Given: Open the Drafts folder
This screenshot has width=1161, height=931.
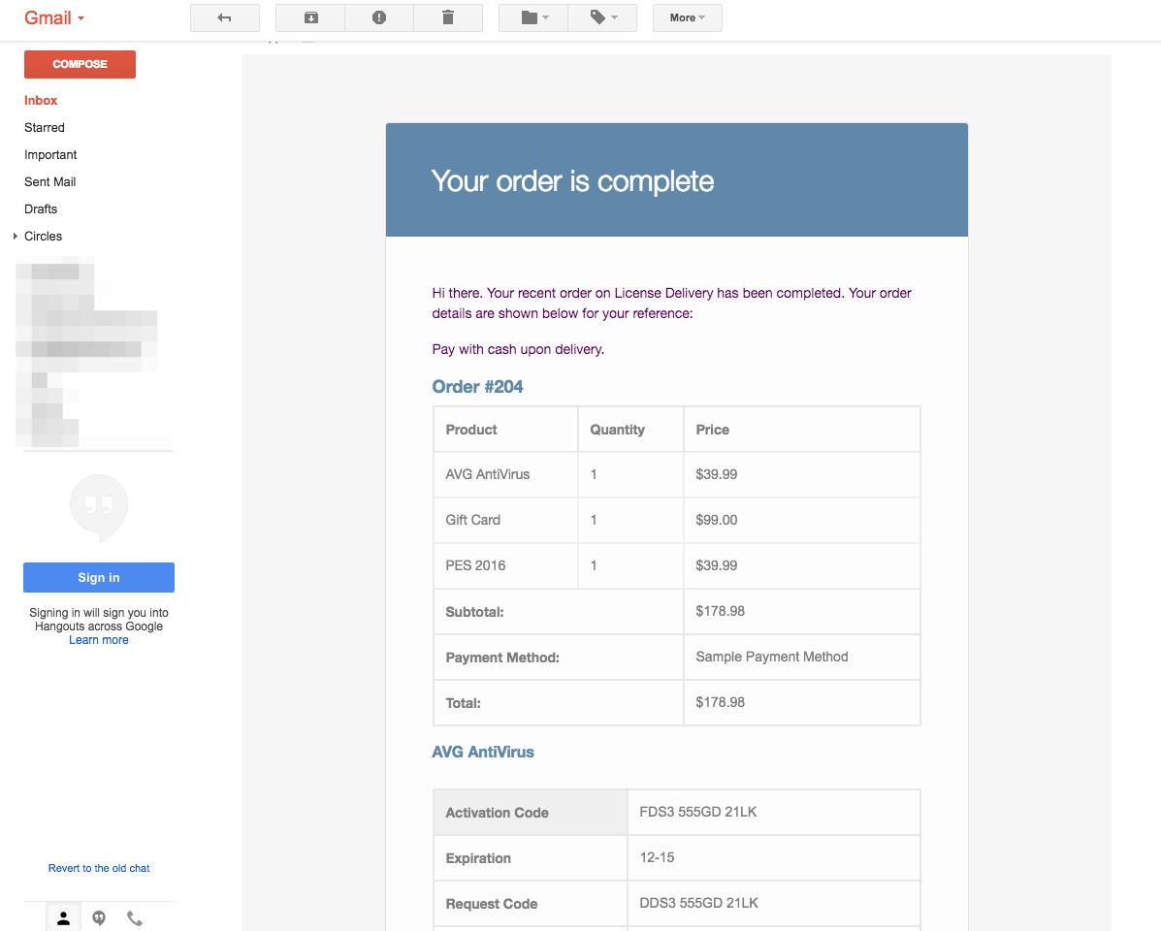Looking at the screenshot, I should click(x=41, y=209).
